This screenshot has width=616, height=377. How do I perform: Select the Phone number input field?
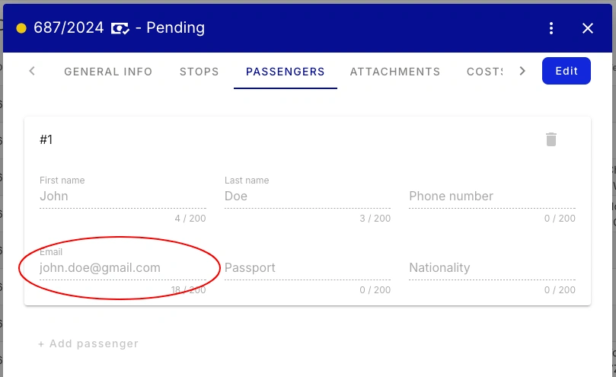(x=492, y=196)
